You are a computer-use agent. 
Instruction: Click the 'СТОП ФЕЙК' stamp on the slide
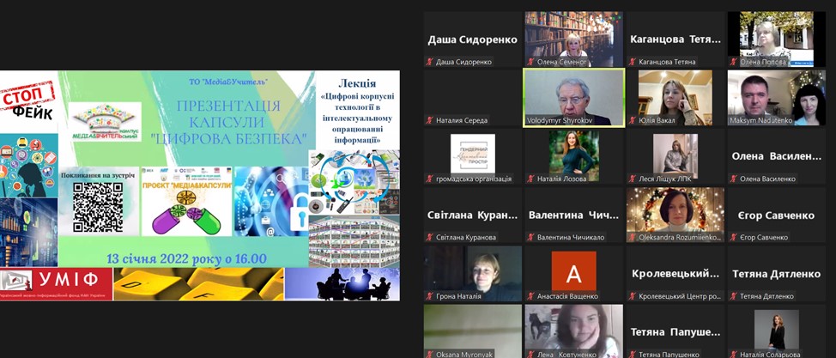point(27,100)
